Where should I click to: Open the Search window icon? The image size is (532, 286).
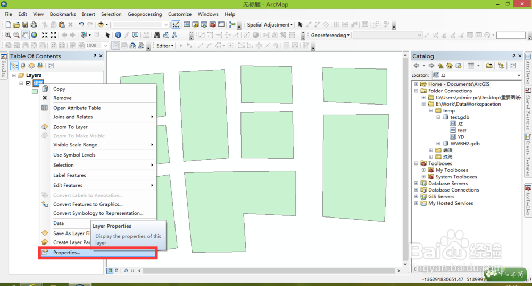click(x=204, y=24)
